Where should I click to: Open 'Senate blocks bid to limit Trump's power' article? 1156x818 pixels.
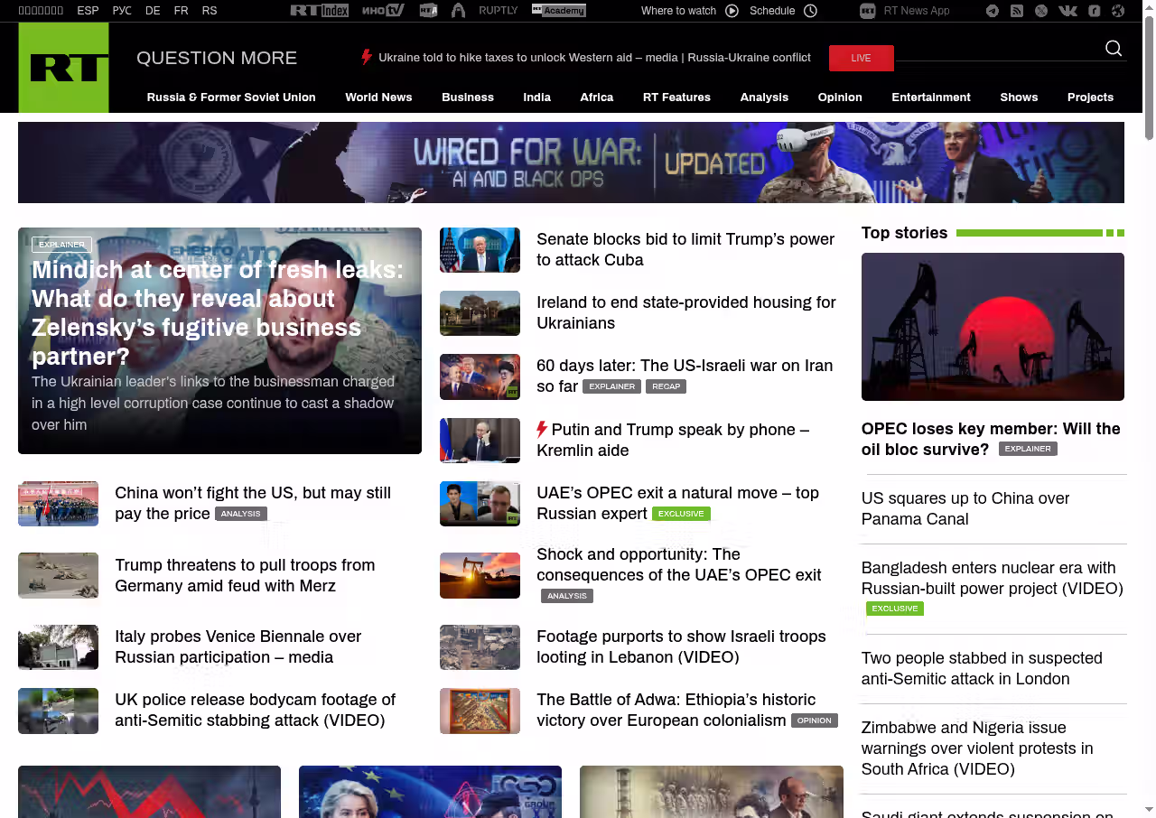(x=685, y=249)
